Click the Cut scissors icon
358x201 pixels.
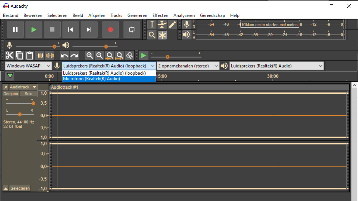[x=10, y=55]
